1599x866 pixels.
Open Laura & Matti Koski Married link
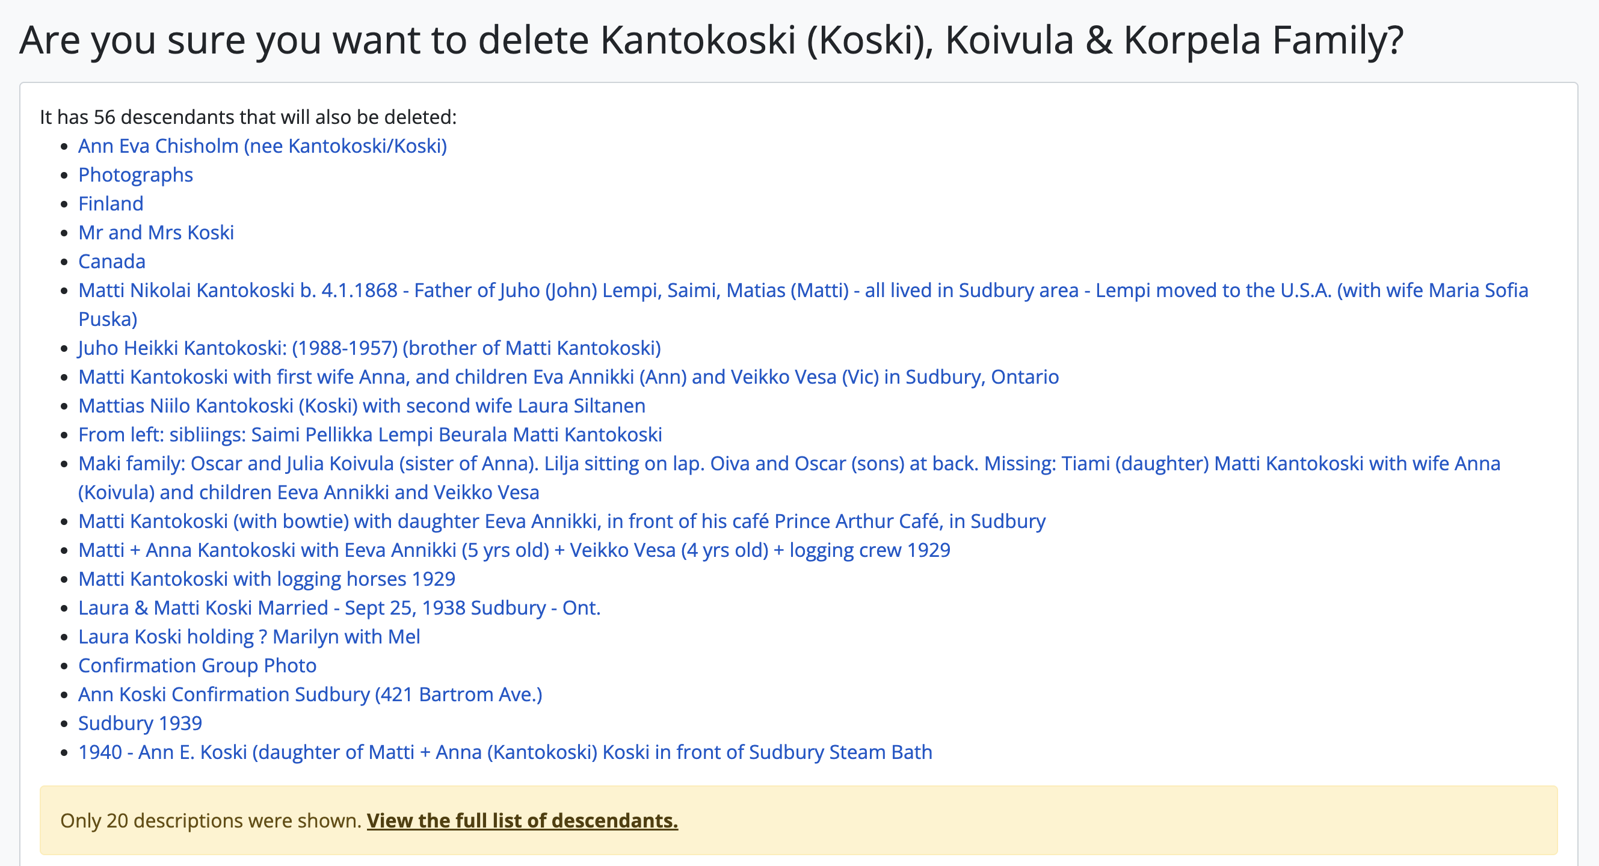point(339,608)
